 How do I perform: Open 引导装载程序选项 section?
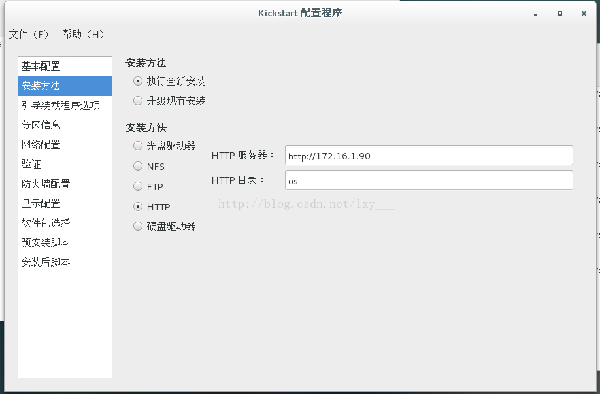coord(65,105)
